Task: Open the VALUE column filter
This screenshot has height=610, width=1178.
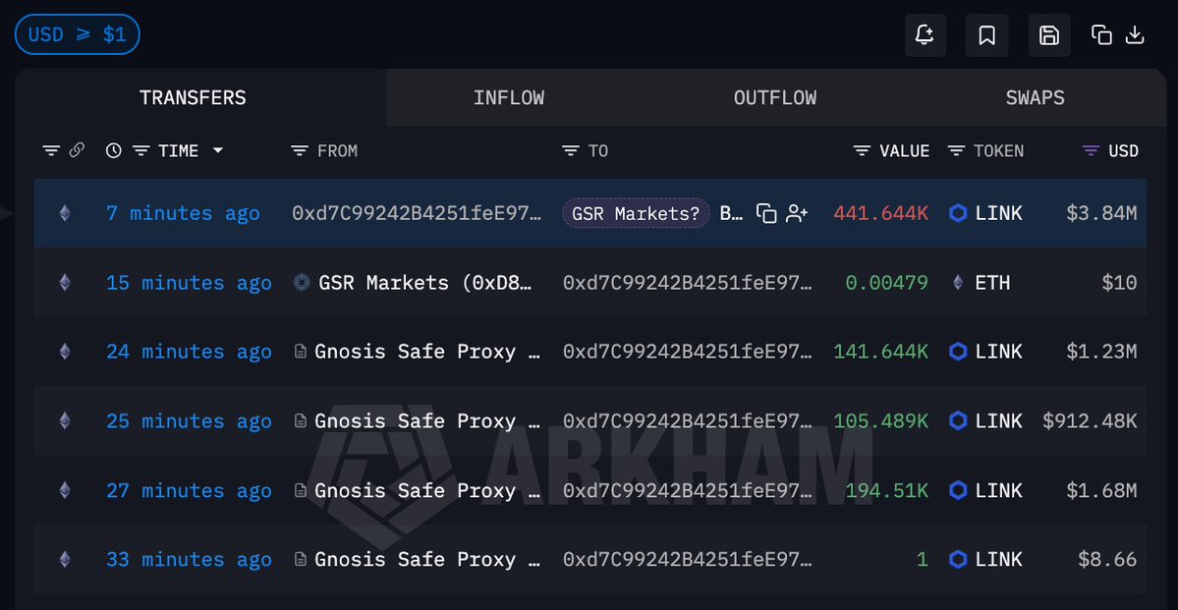Action: click(x=863, y=151)
